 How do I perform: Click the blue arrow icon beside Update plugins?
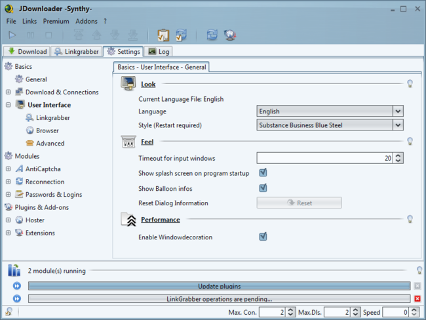(17, 286)
